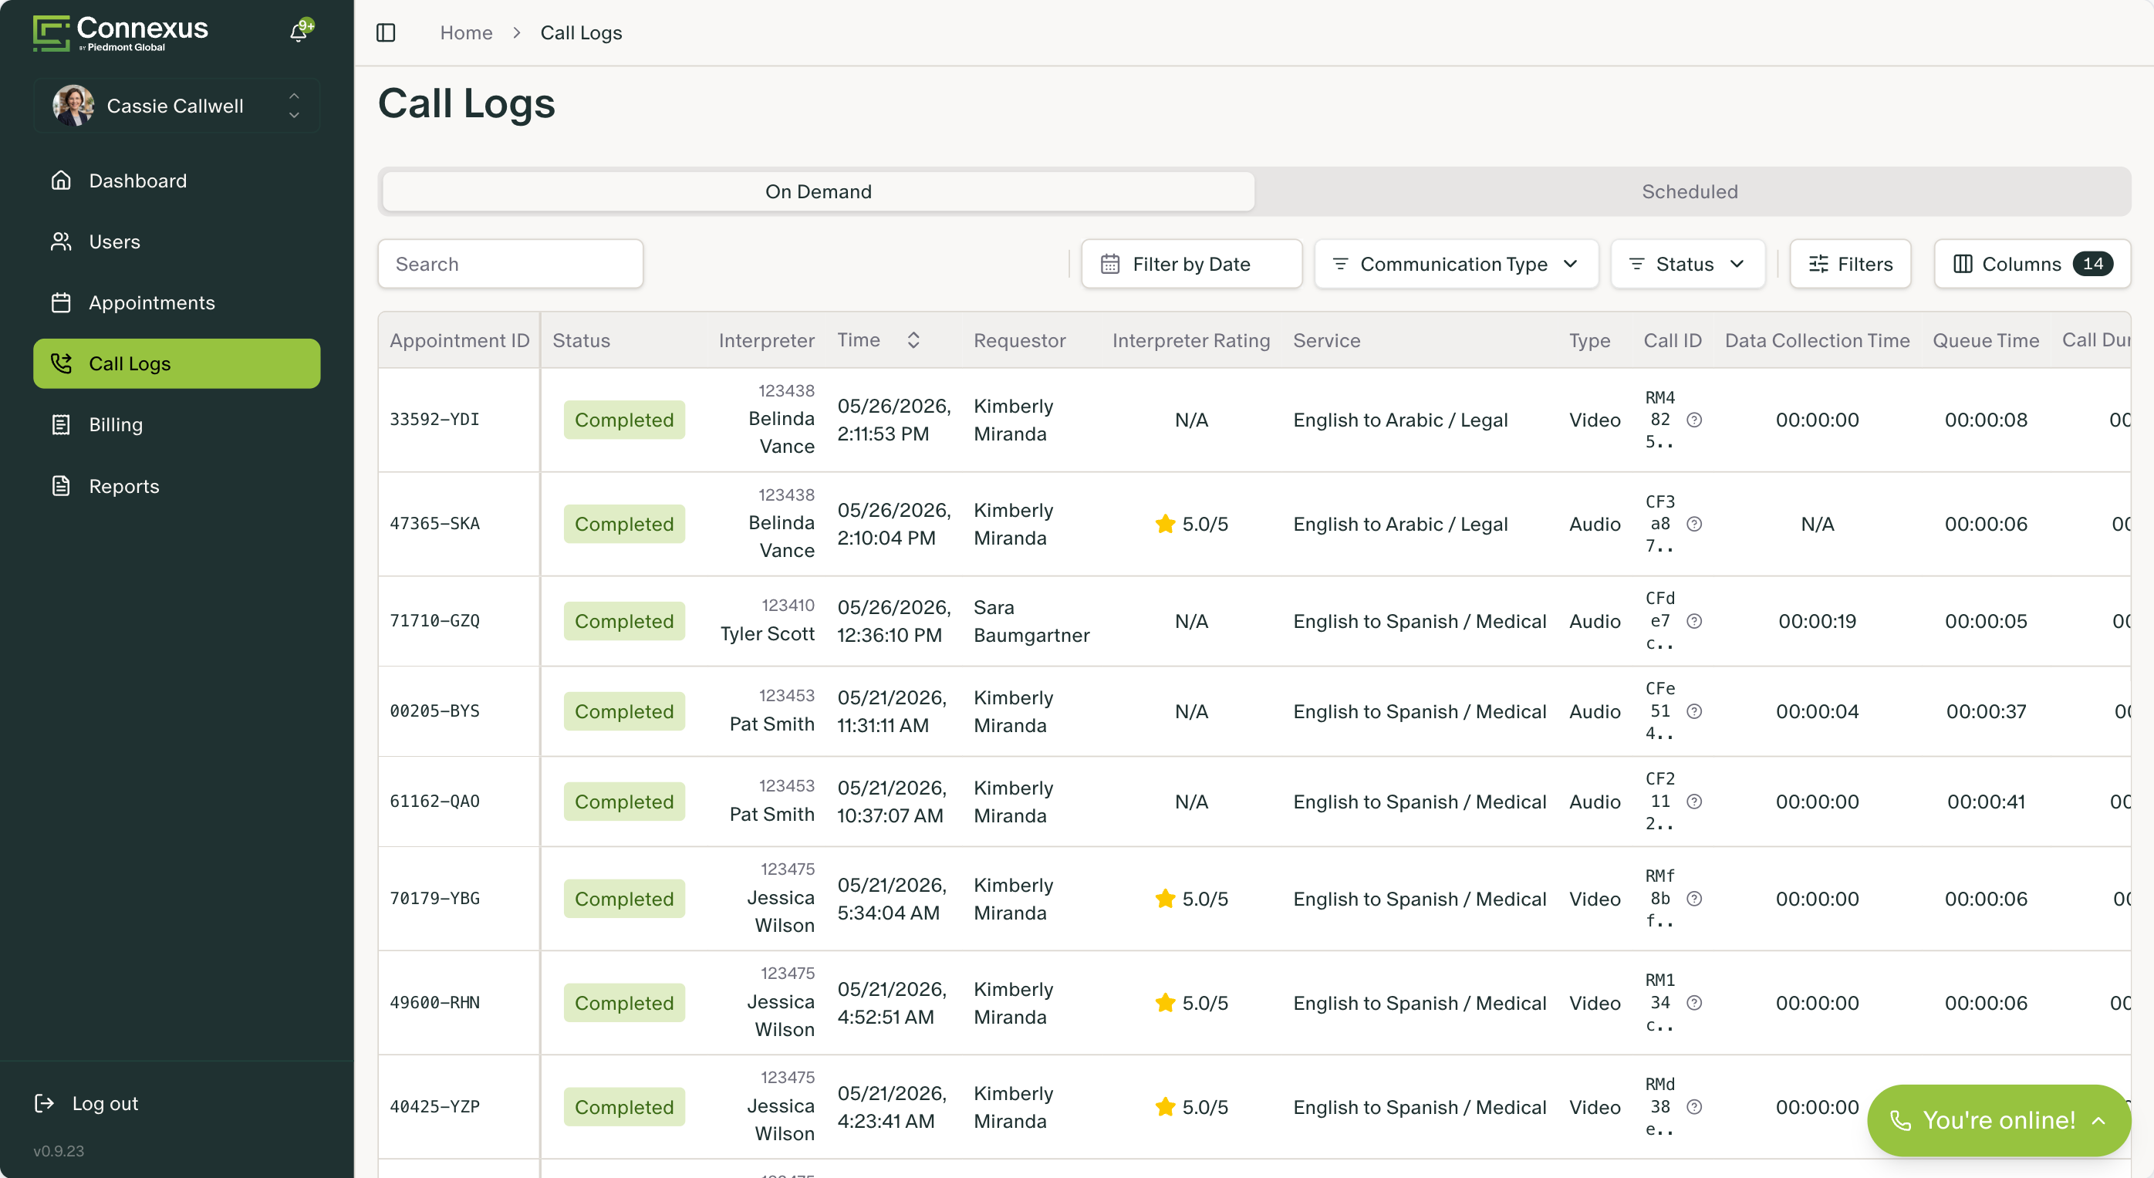
Task: Go to Users page
Action: (x=177, y=241)
